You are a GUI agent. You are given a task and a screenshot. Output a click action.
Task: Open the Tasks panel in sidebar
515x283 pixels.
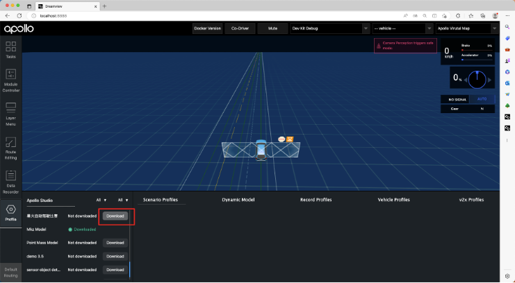click(11, 50)
